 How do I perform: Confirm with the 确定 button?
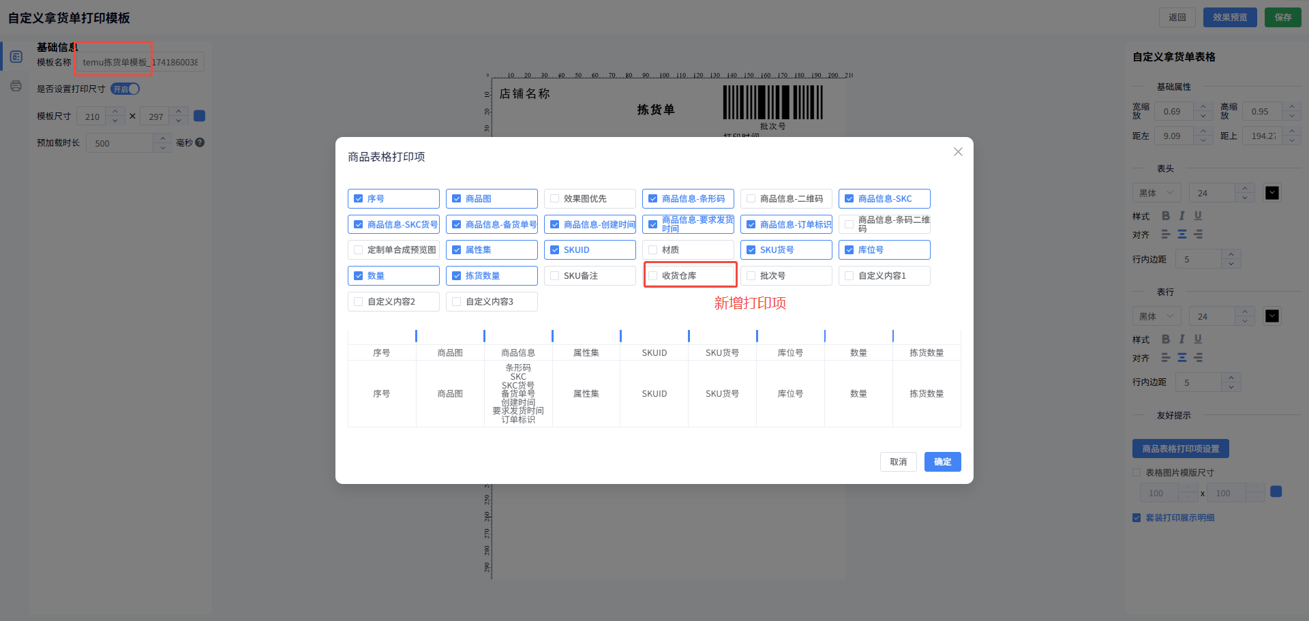(943, 461)
